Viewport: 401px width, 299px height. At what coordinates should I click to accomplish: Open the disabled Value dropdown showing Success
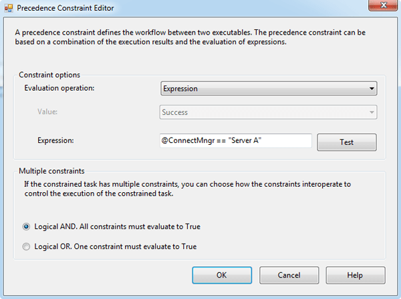[268, 112]
